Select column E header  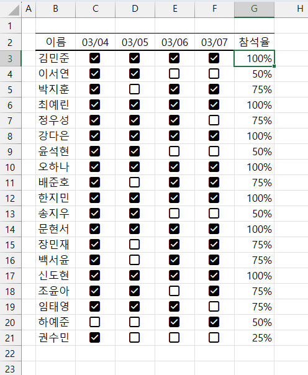pos(174,9)
